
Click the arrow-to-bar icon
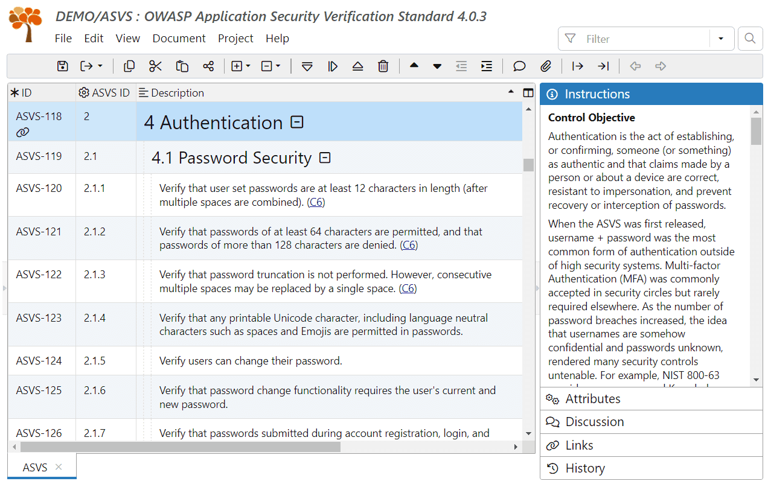click(x=603, y=66)
